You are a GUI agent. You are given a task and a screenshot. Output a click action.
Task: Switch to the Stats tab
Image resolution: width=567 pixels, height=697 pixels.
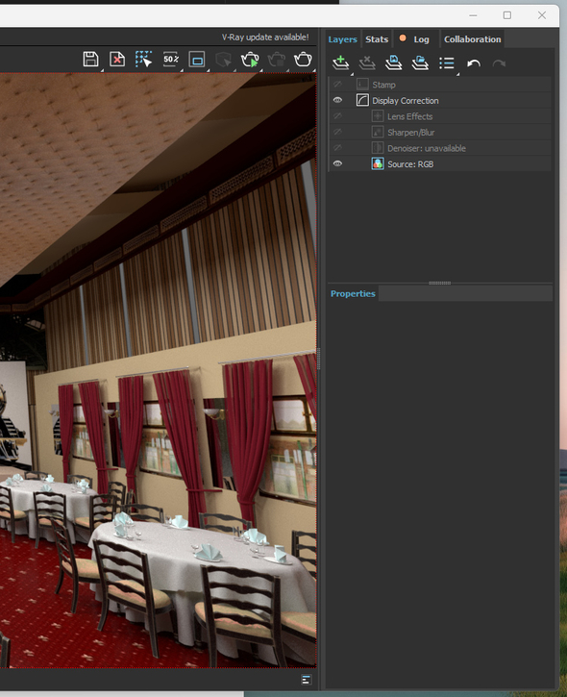[377, 39]
